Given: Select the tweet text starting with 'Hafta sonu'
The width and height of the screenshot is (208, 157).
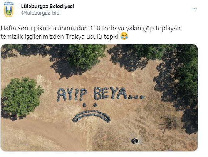Looking at the screenshot, I should (91, 32).
